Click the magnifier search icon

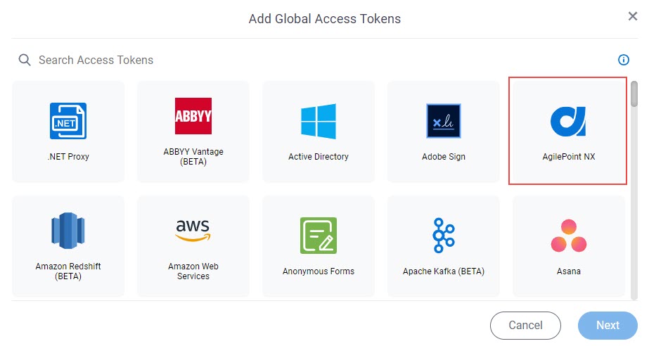click(x=25, y=60)
